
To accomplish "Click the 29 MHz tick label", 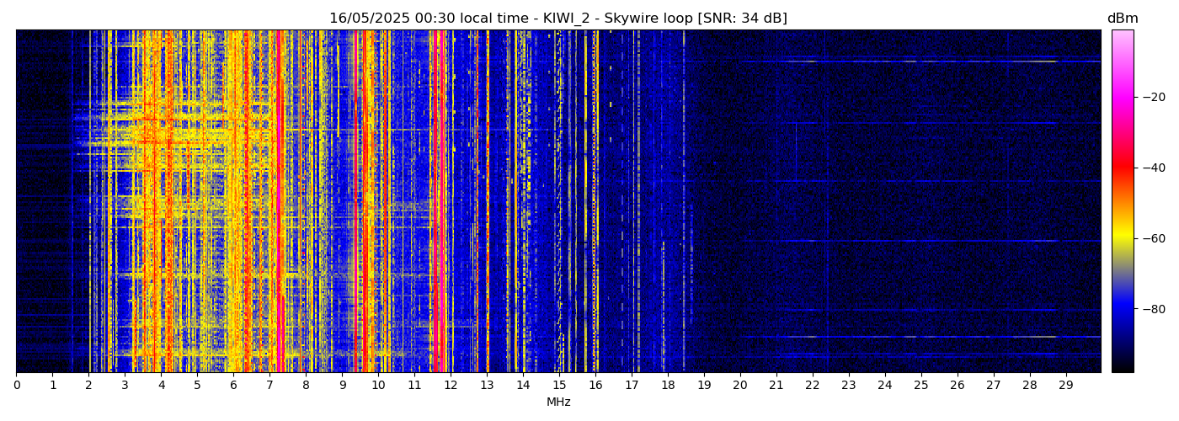I will (x=1065, y=385).
